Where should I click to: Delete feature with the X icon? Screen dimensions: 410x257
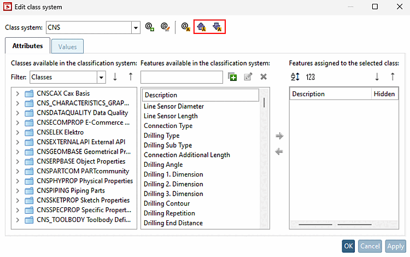click(263, 77)
